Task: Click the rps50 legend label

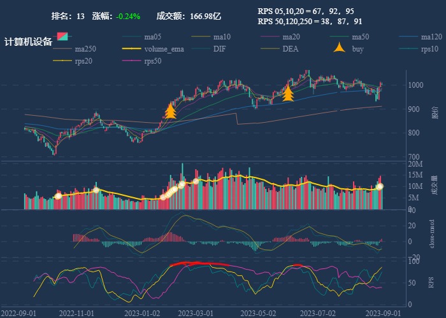Action: click(152, 61)
